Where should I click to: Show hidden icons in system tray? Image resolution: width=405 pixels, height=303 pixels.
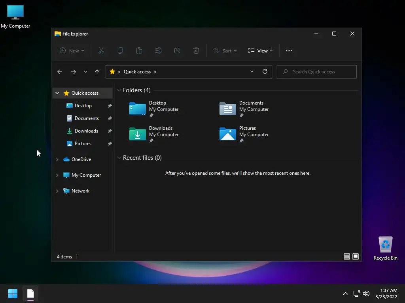[346, 294]
